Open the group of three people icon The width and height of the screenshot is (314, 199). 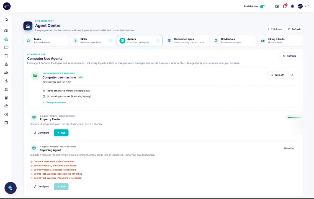(6, 72)
